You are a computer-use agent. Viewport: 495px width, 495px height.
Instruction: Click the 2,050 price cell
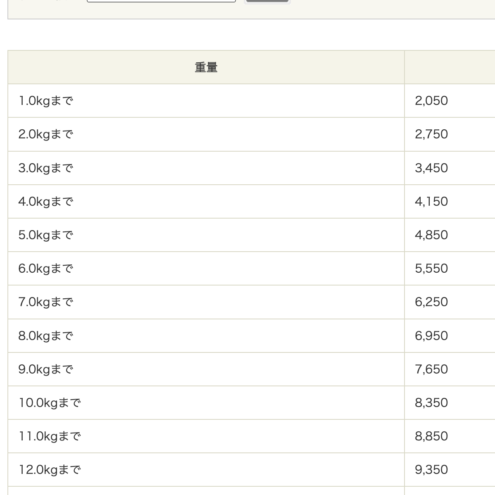pyautogui.click(x=450, y=101)
